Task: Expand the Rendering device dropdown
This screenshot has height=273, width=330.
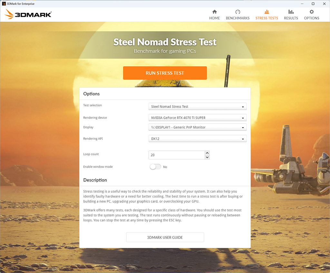Action: click(198, 118)
